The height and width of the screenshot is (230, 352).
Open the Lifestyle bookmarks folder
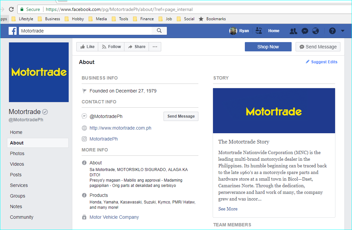pos(23,19)
